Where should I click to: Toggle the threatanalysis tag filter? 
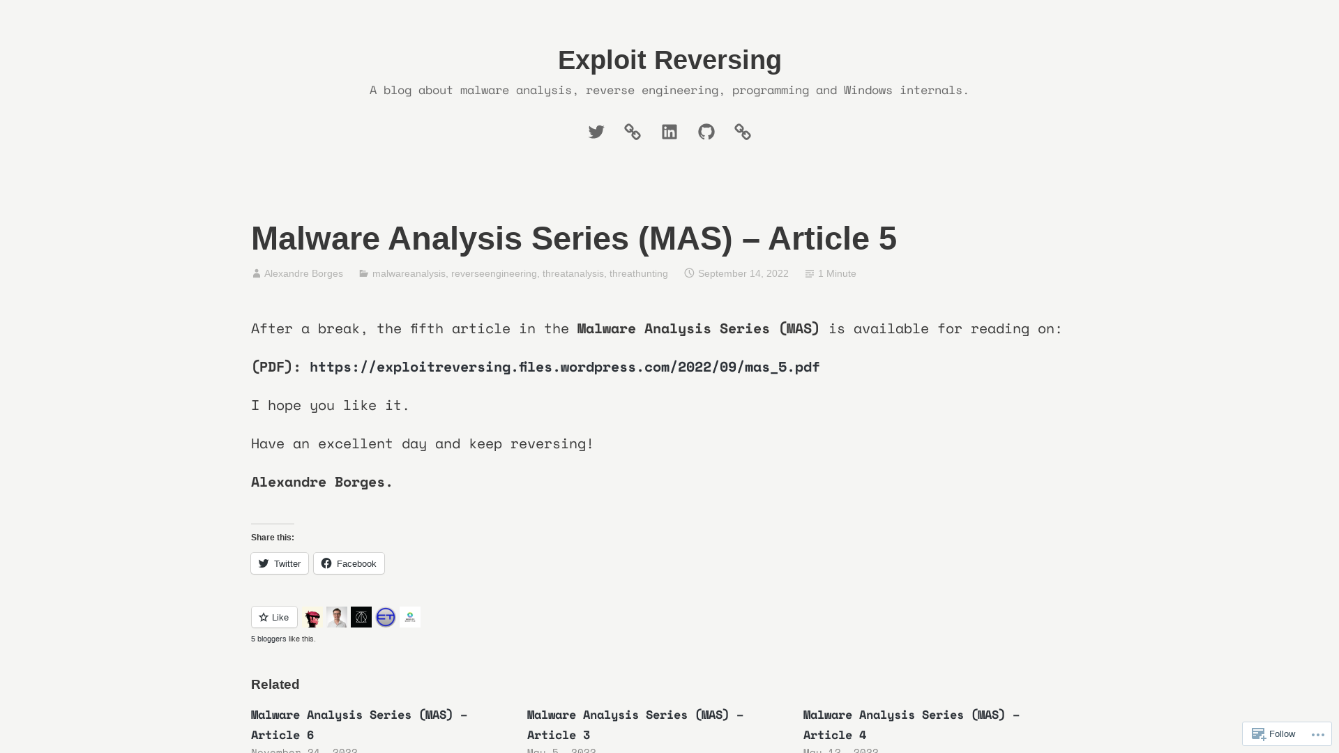pos(573,273)
